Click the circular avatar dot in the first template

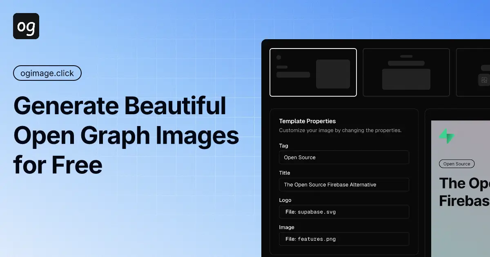tap(279, 58)
